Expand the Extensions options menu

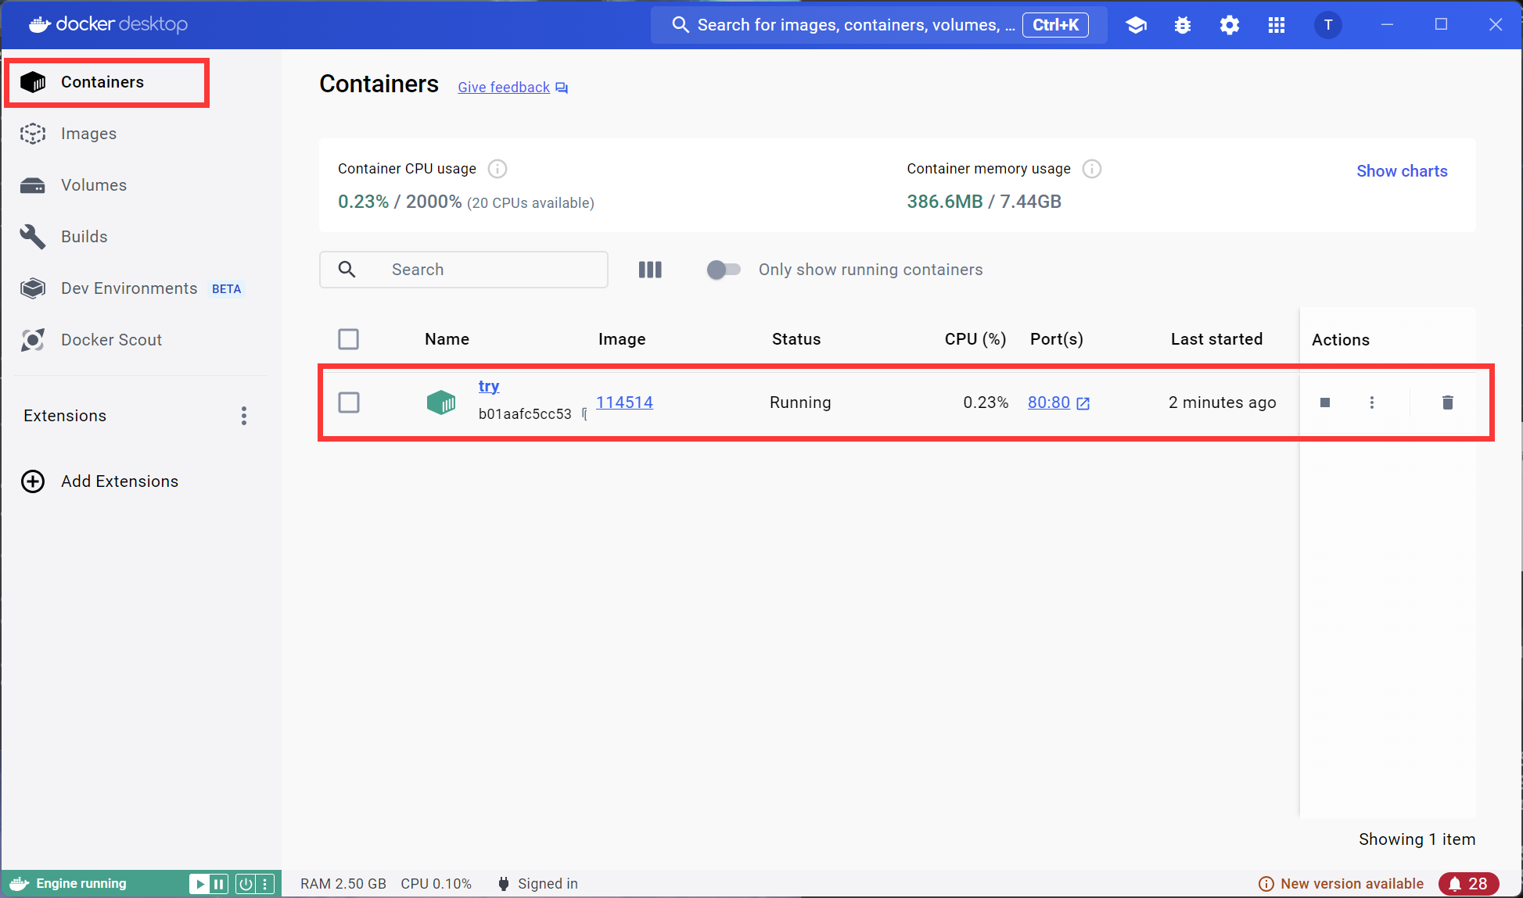[244, 416]
